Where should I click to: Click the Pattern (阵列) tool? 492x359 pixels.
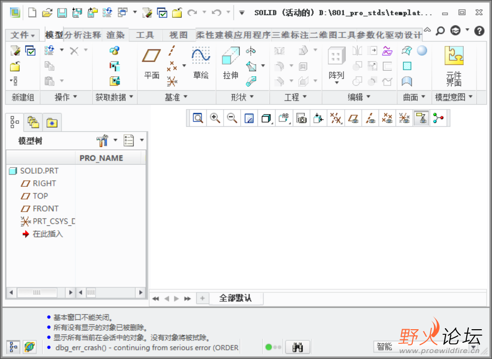[x=337, y=65]
